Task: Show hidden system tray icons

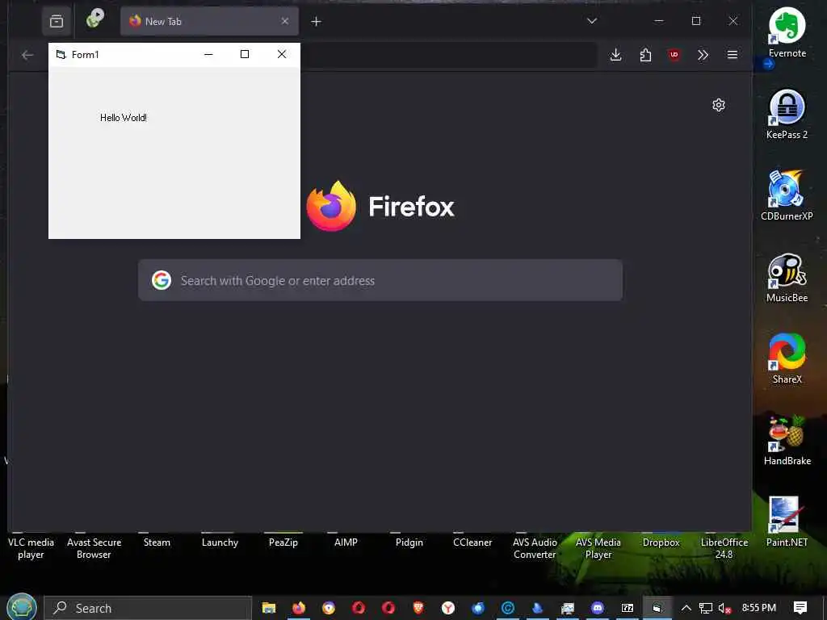Action: (686, 608)
